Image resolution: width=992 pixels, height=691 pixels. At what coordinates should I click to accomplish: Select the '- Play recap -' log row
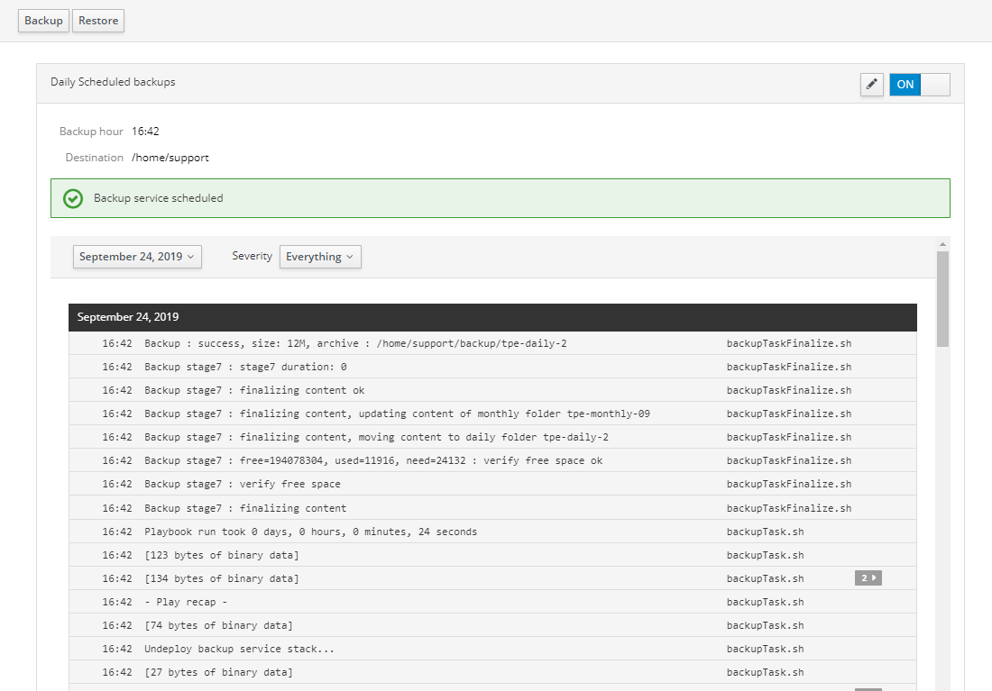[186, 602]
